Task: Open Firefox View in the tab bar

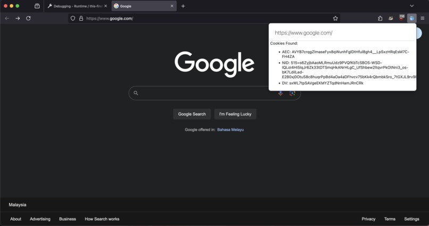Action: [37, 6]
